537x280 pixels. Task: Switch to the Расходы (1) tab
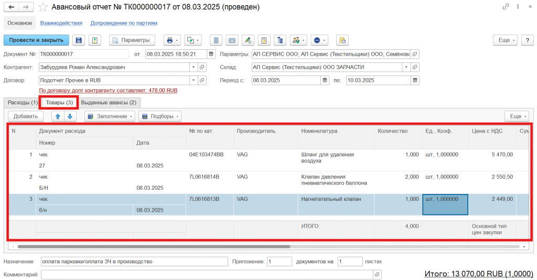pyautogui.click(x=23, y=102)
